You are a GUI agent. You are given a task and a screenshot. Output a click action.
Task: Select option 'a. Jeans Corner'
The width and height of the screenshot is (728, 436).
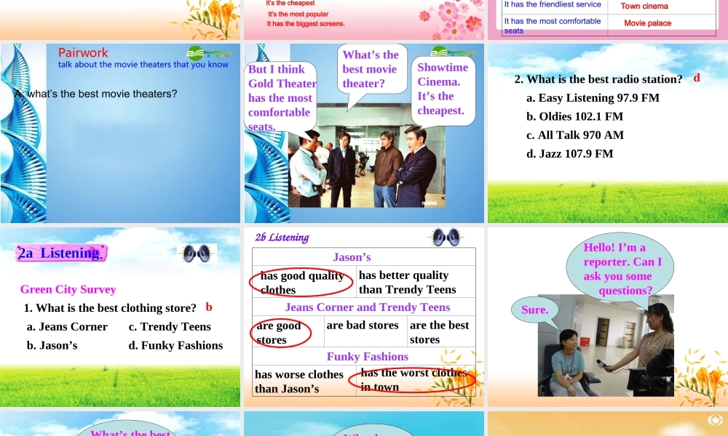pos(67,327)
